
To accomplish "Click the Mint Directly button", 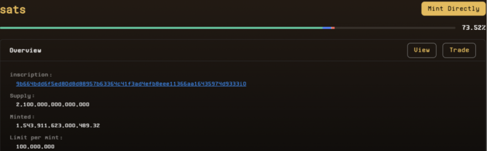I will pyautogui.click(x=454, y=9).
